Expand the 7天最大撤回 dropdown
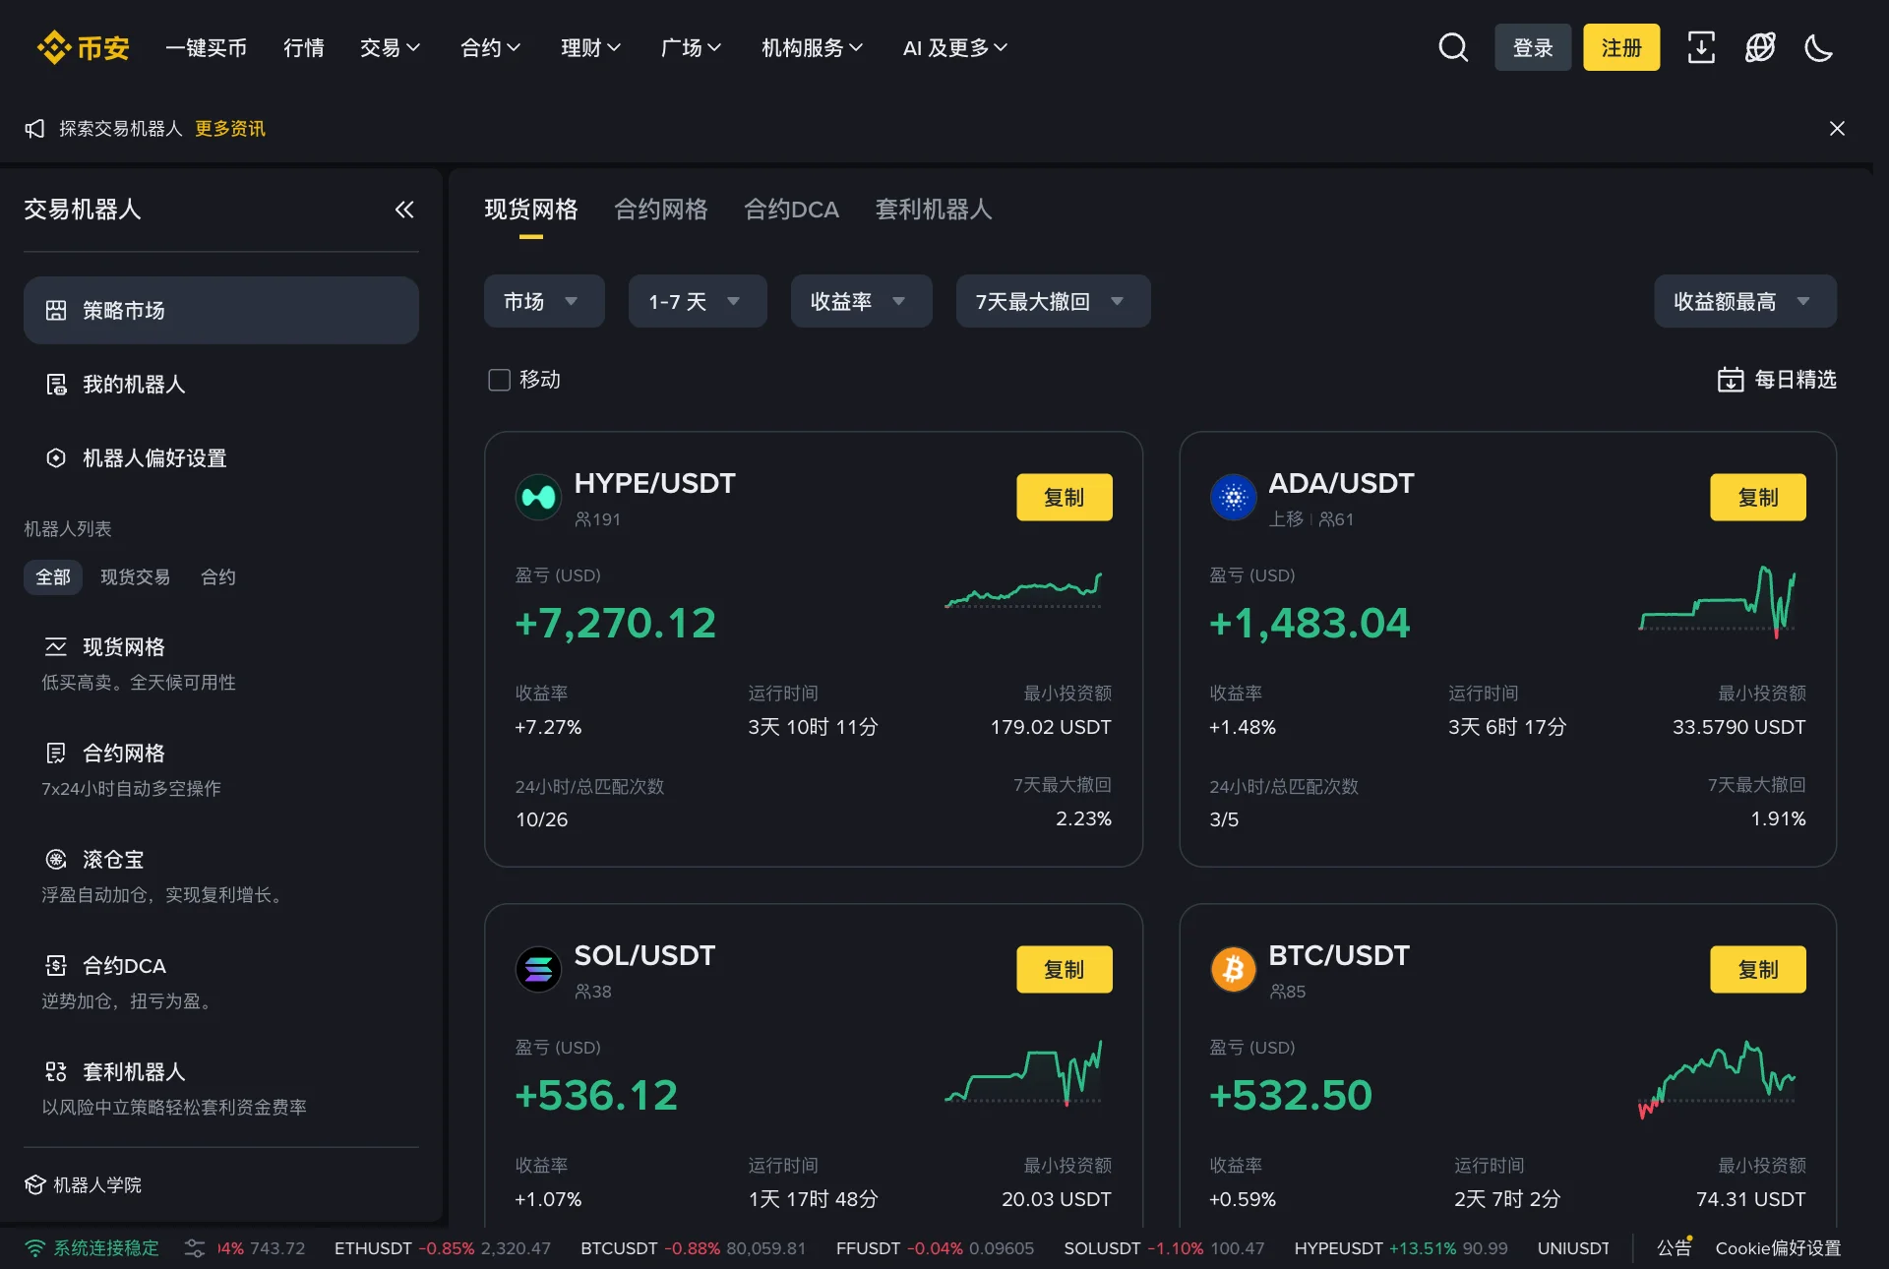 coord(1054,301)
